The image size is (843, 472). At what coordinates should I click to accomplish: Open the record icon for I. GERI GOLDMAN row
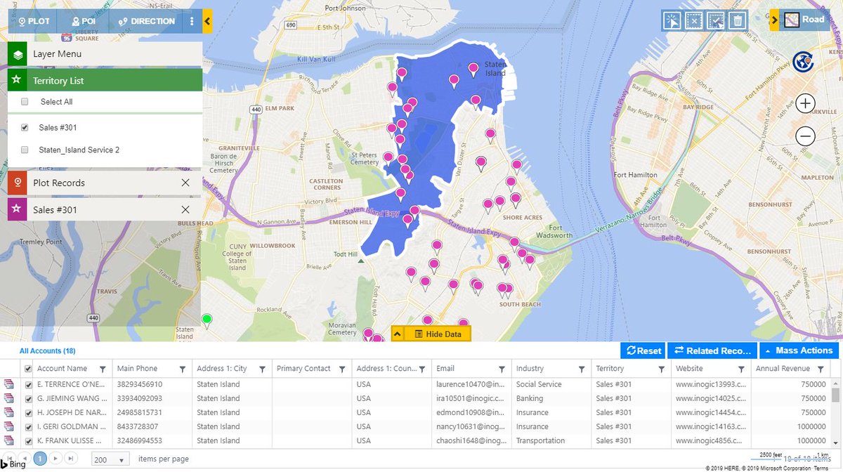9,426
